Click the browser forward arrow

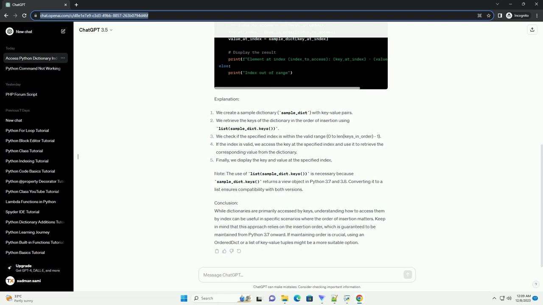click(15, 15)
